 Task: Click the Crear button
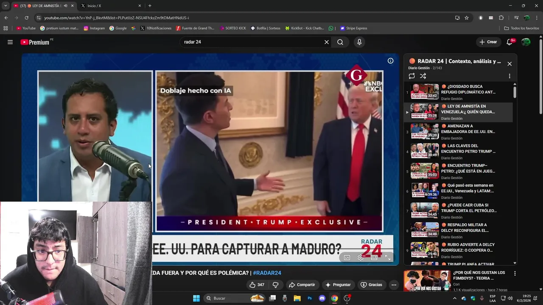coord(488,42)
